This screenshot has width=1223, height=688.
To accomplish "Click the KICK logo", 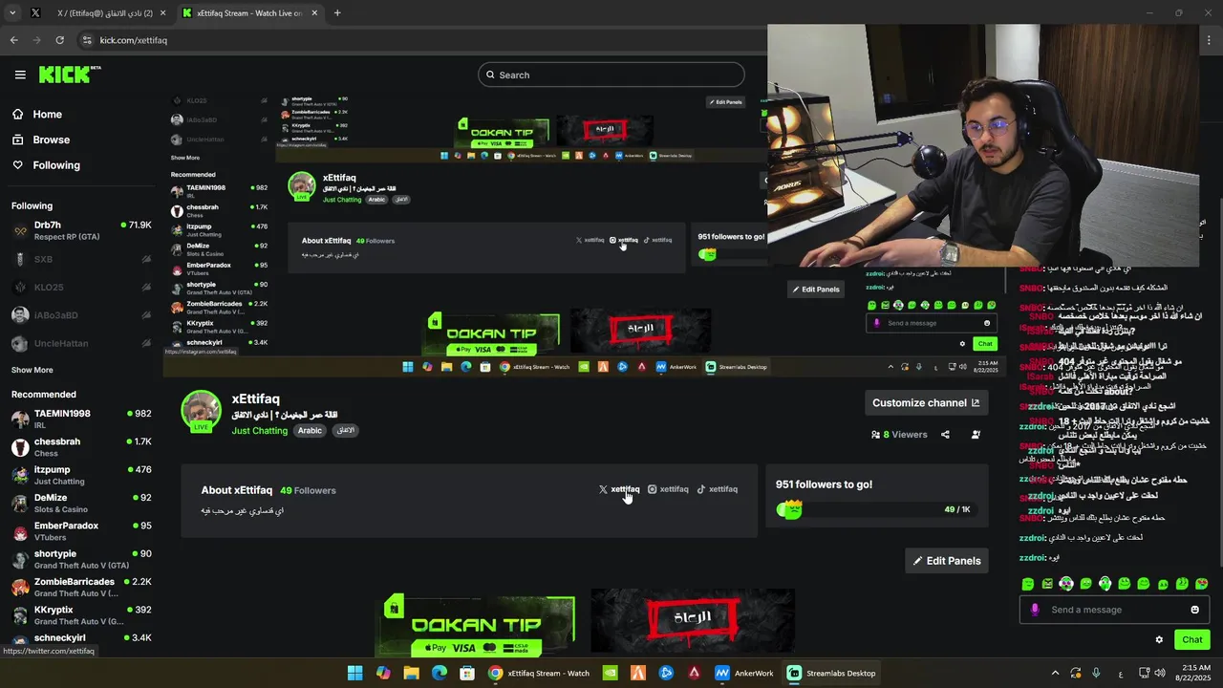I will 69,75.
